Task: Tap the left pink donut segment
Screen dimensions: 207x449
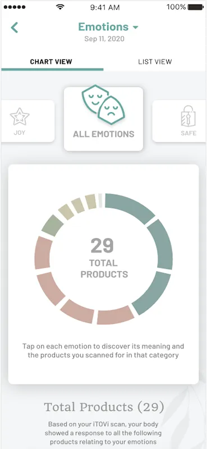Action: point(43,253)
